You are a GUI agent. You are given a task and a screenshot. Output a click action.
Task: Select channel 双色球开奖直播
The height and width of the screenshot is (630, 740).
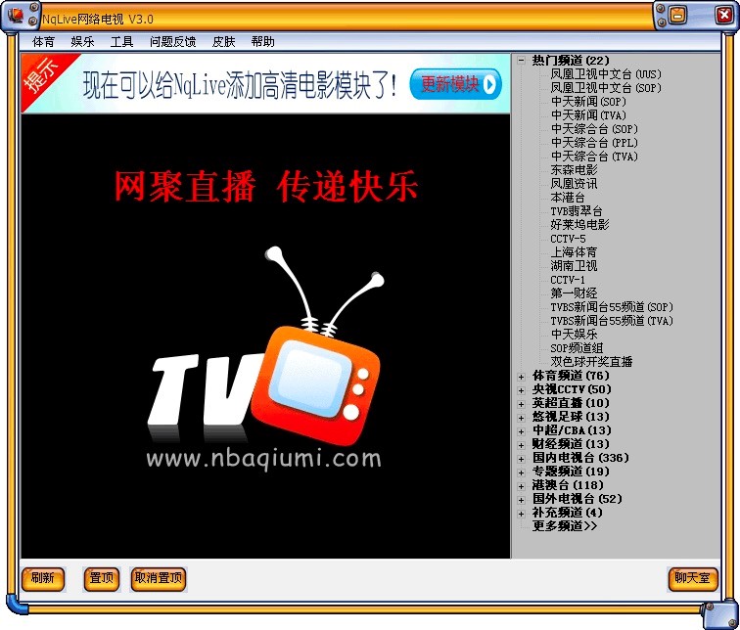[591, 362]
